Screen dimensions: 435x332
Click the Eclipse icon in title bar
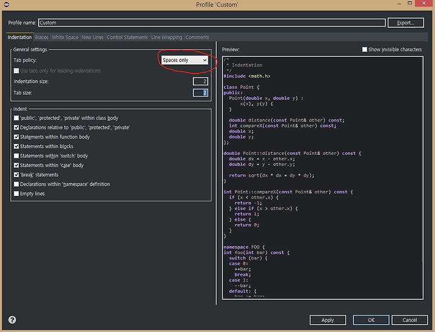coord(5,5)
